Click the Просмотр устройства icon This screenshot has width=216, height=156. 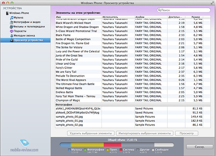pyautogui.click(x=12, y=40)
